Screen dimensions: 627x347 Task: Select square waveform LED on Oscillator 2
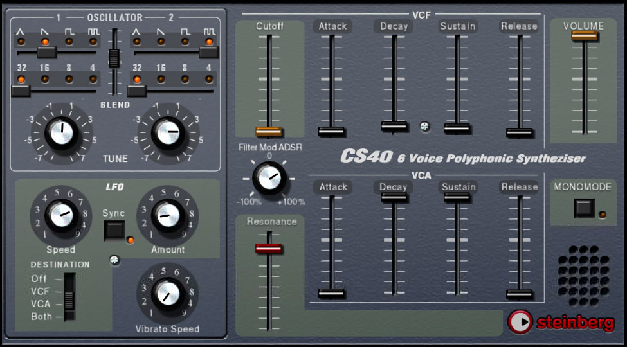(185, 42)
